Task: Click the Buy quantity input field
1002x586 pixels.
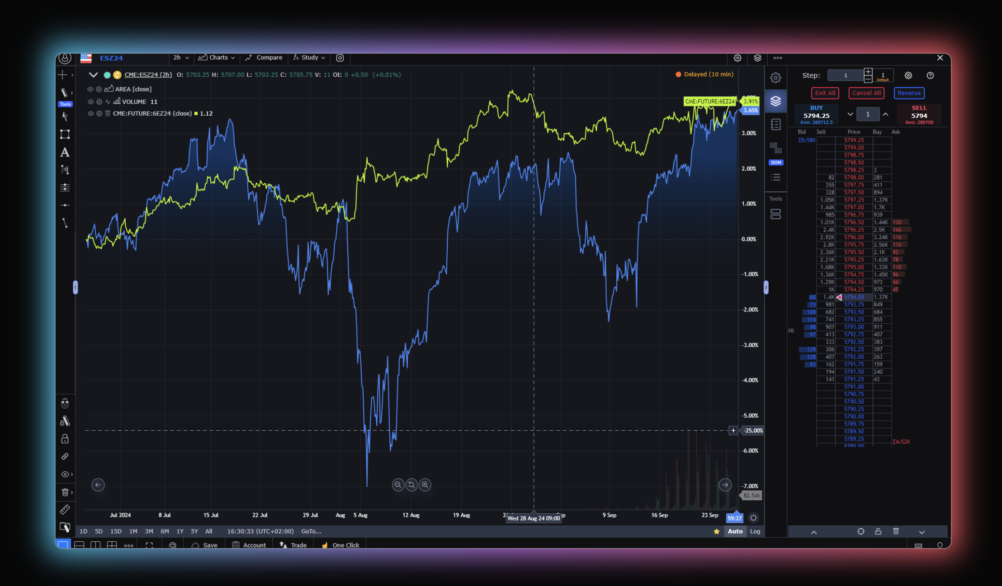Action: (x=868, y=114)
